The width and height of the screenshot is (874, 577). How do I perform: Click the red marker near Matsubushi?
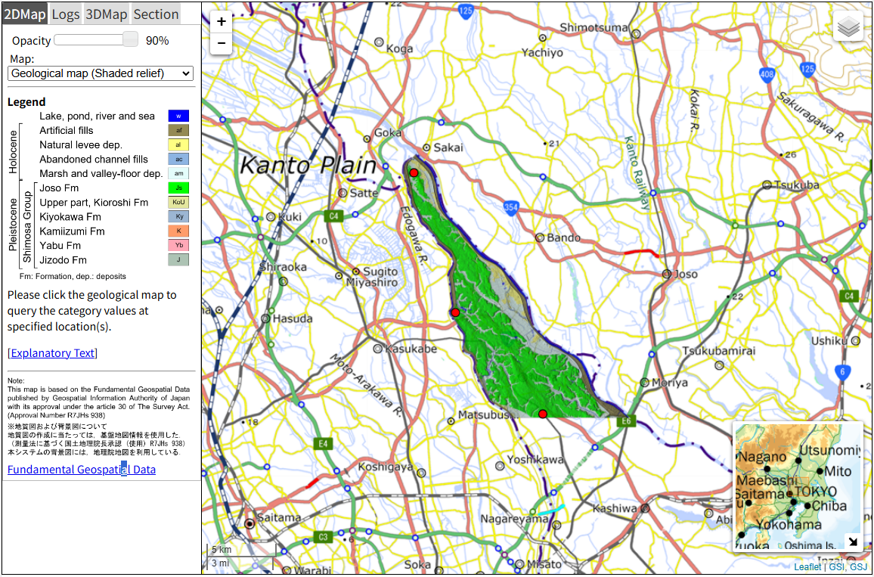pos(542,413)
